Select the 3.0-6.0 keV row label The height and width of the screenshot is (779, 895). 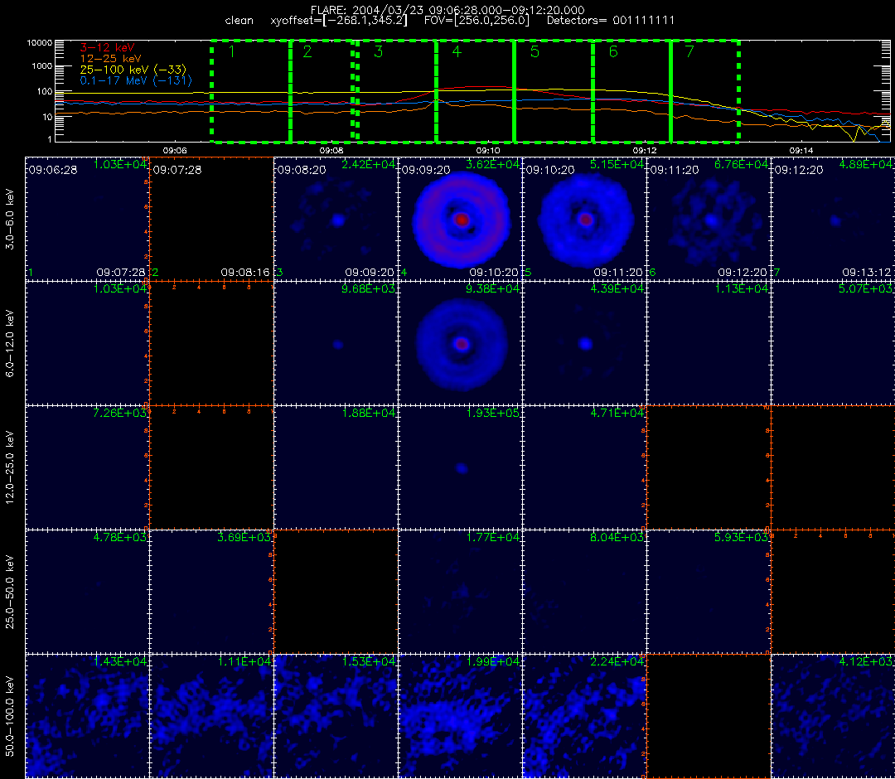point(10,219)
